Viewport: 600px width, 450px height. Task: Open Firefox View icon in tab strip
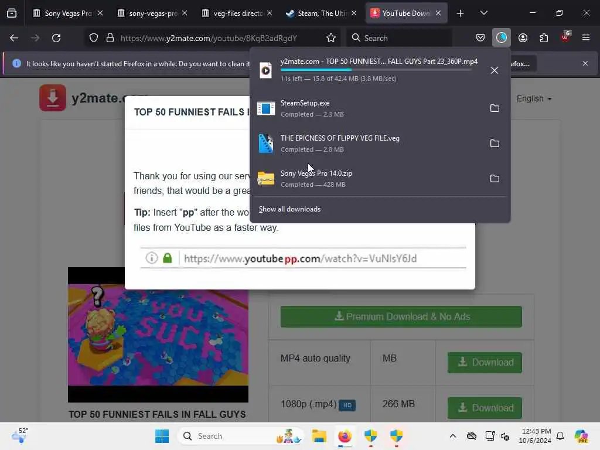coord(12,13)
